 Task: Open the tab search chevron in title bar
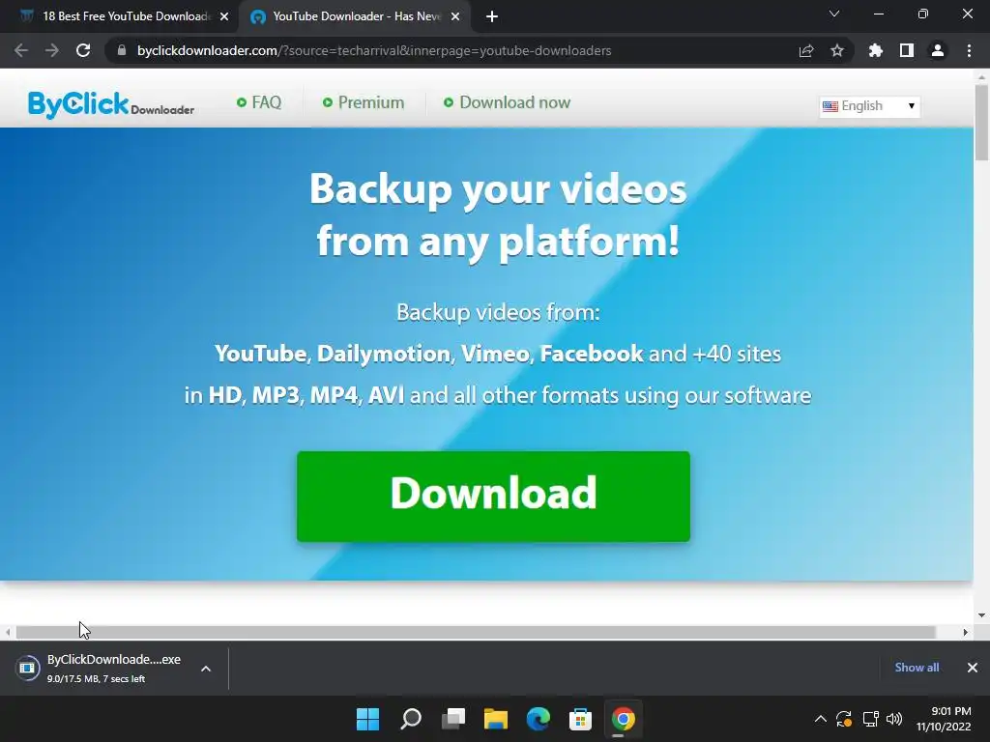[x=834, y=14]
